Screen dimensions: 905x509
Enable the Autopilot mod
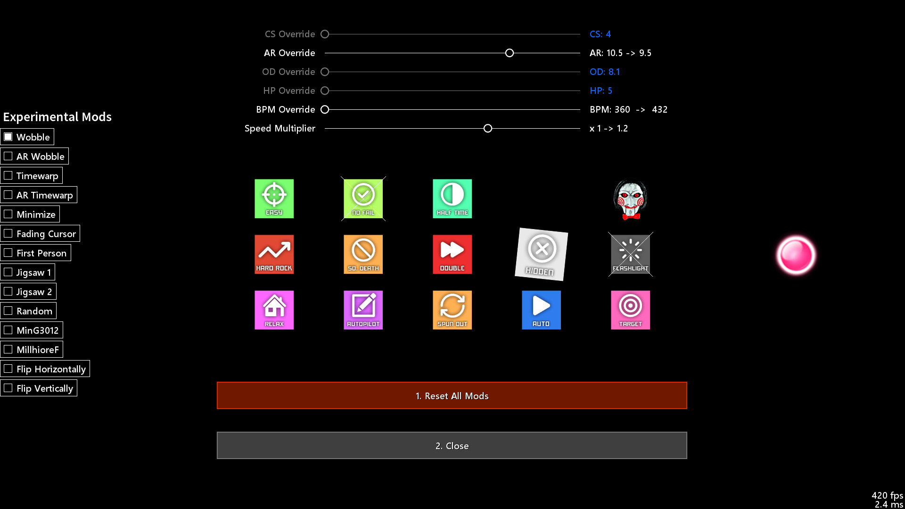[x=363, y=310]
